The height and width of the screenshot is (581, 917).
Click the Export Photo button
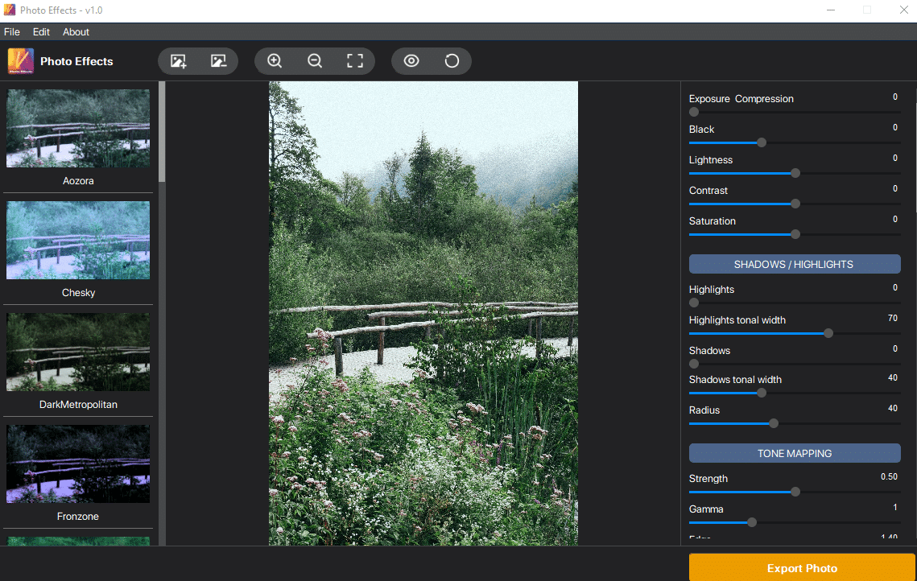(x=802, y=567)
